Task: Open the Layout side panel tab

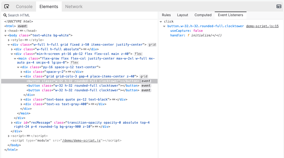Action: [182, 15]
